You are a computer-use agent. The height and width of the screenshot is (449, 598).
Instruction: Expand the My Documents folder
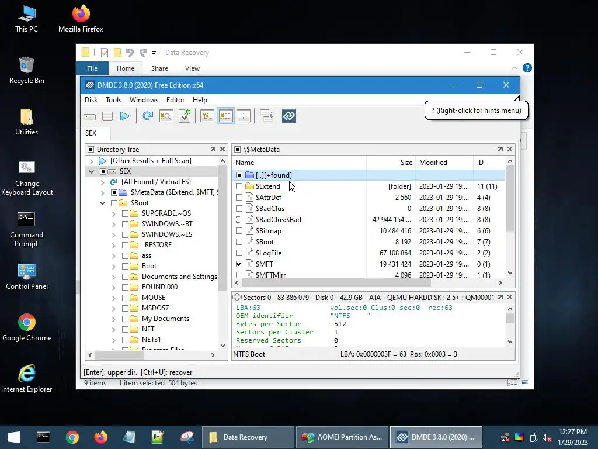click(114, 319)
